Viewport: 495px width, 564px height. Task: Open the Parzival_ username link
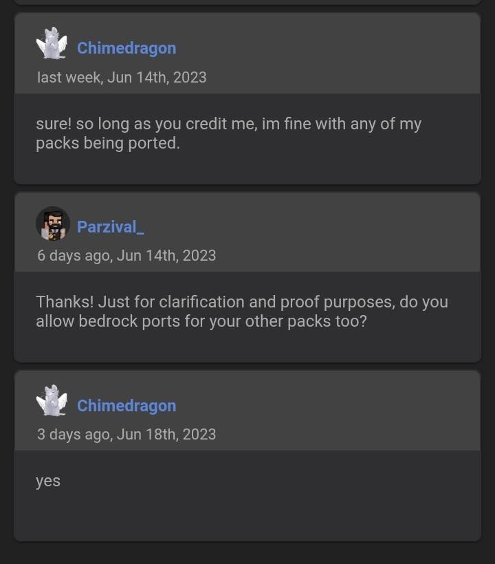tap(111, 227)
